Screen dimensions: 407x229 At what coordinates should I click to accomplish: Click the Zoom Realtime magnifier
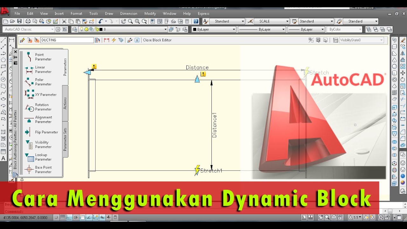click(130, 21)
